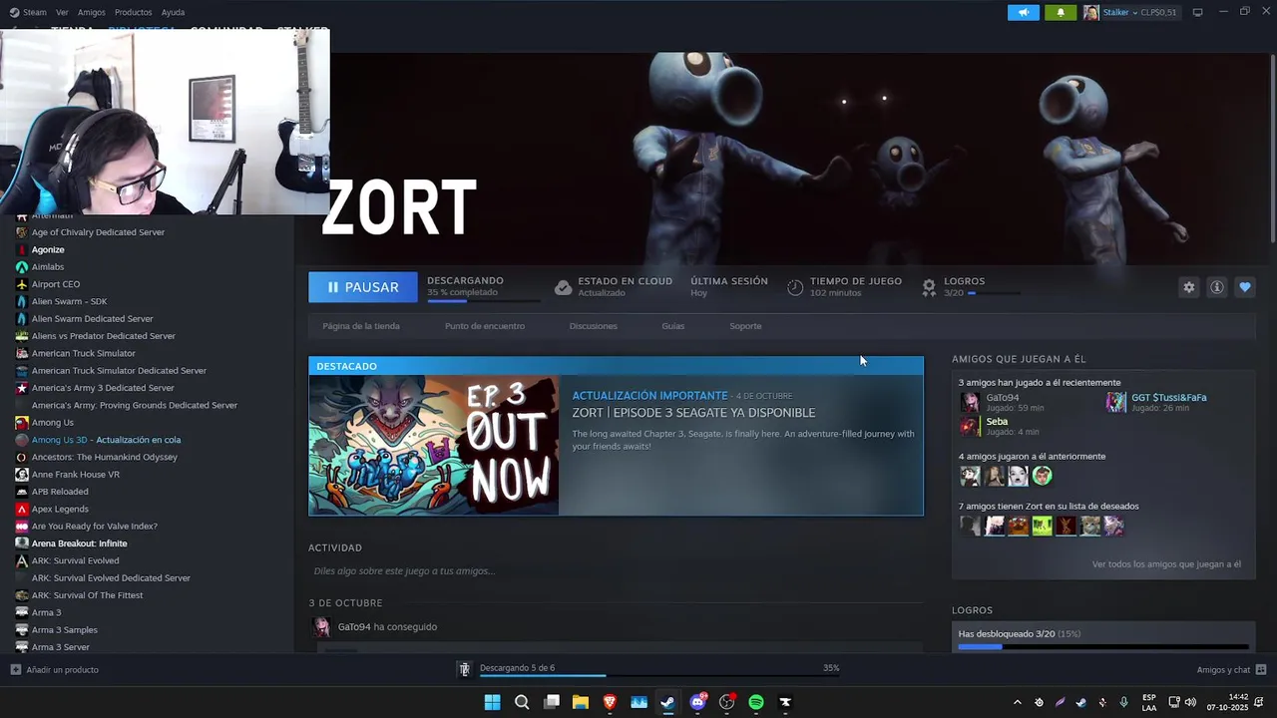Viewport: 1277px width, 718px height.
Task: View all friends who play Zort
Action: pyautogui.click(x=1166, y=564)
